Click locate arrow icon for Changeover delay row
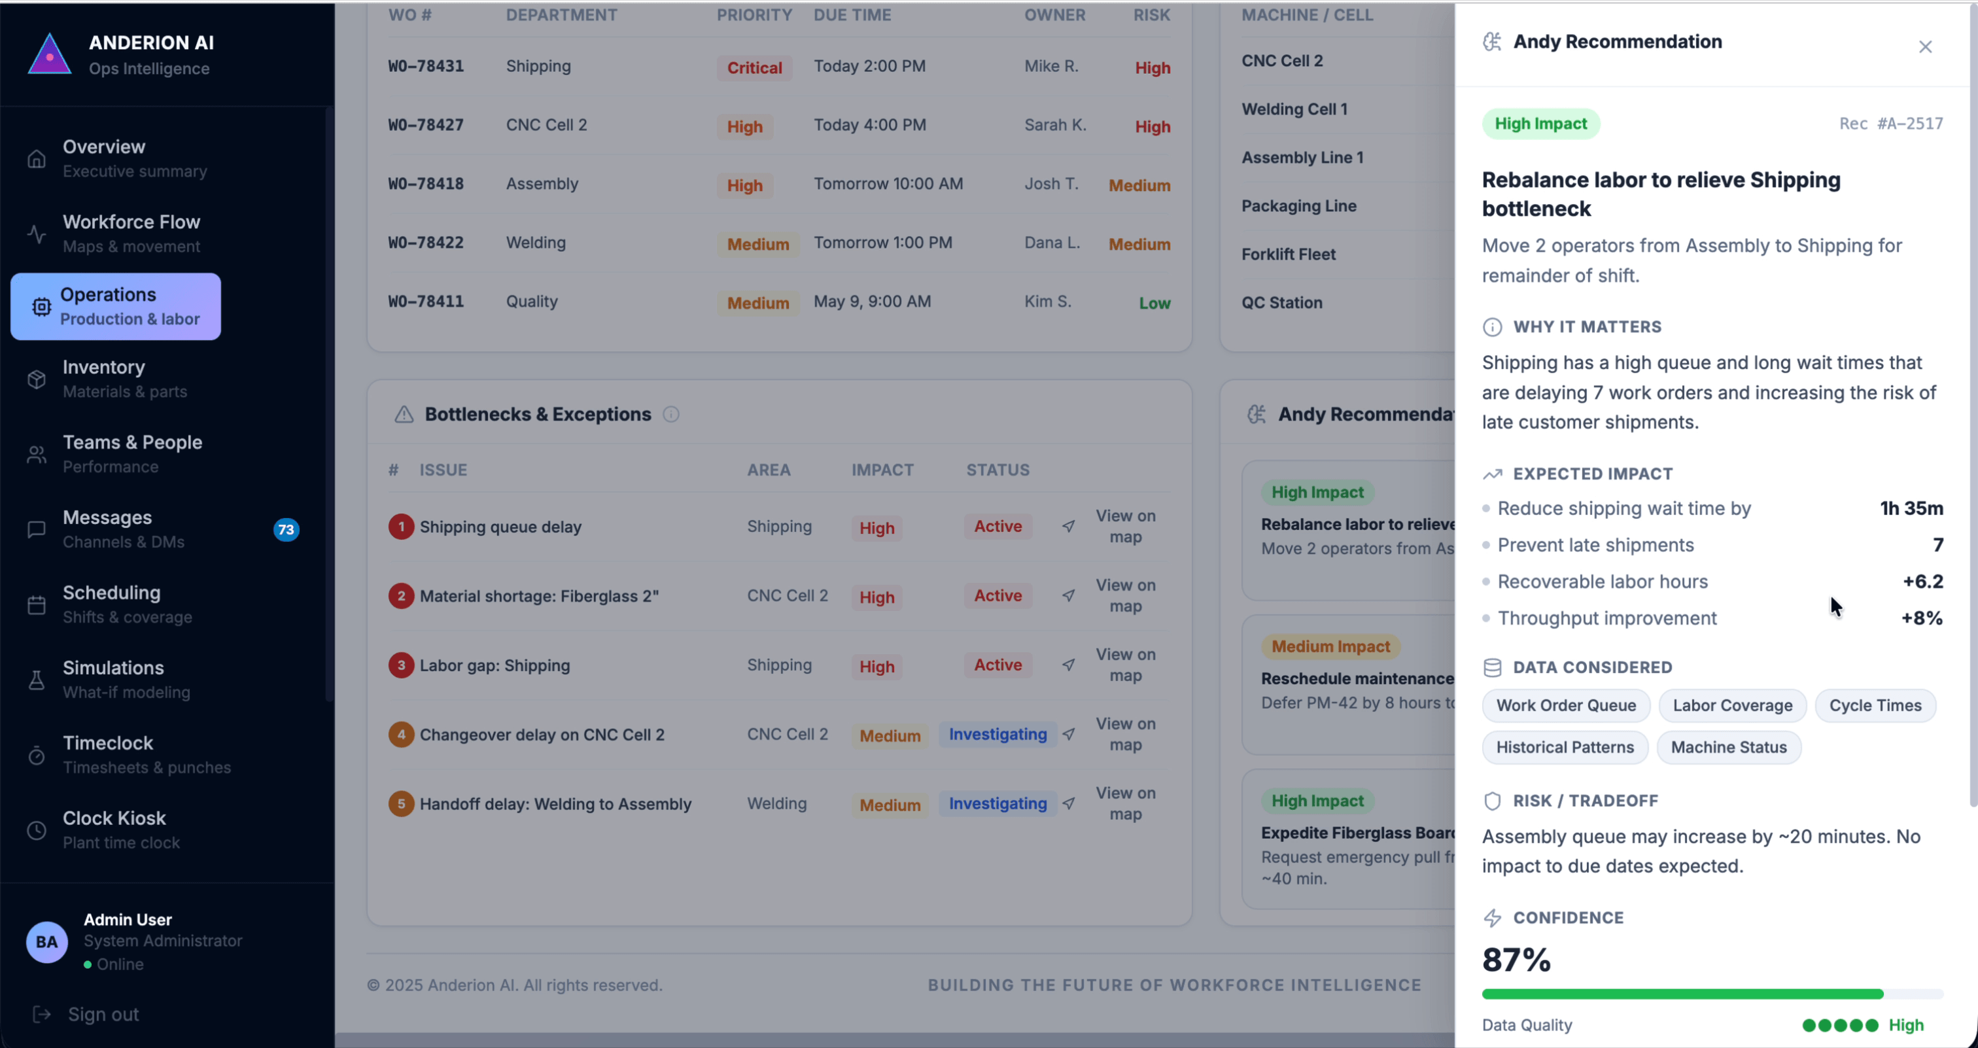The height and width of the screenshot is (1048, 1978). point(1069,735)
